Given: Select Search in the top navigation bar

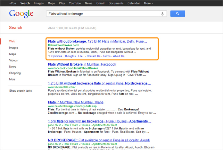Looking at the screenshot, I should [x=25, y=3].
